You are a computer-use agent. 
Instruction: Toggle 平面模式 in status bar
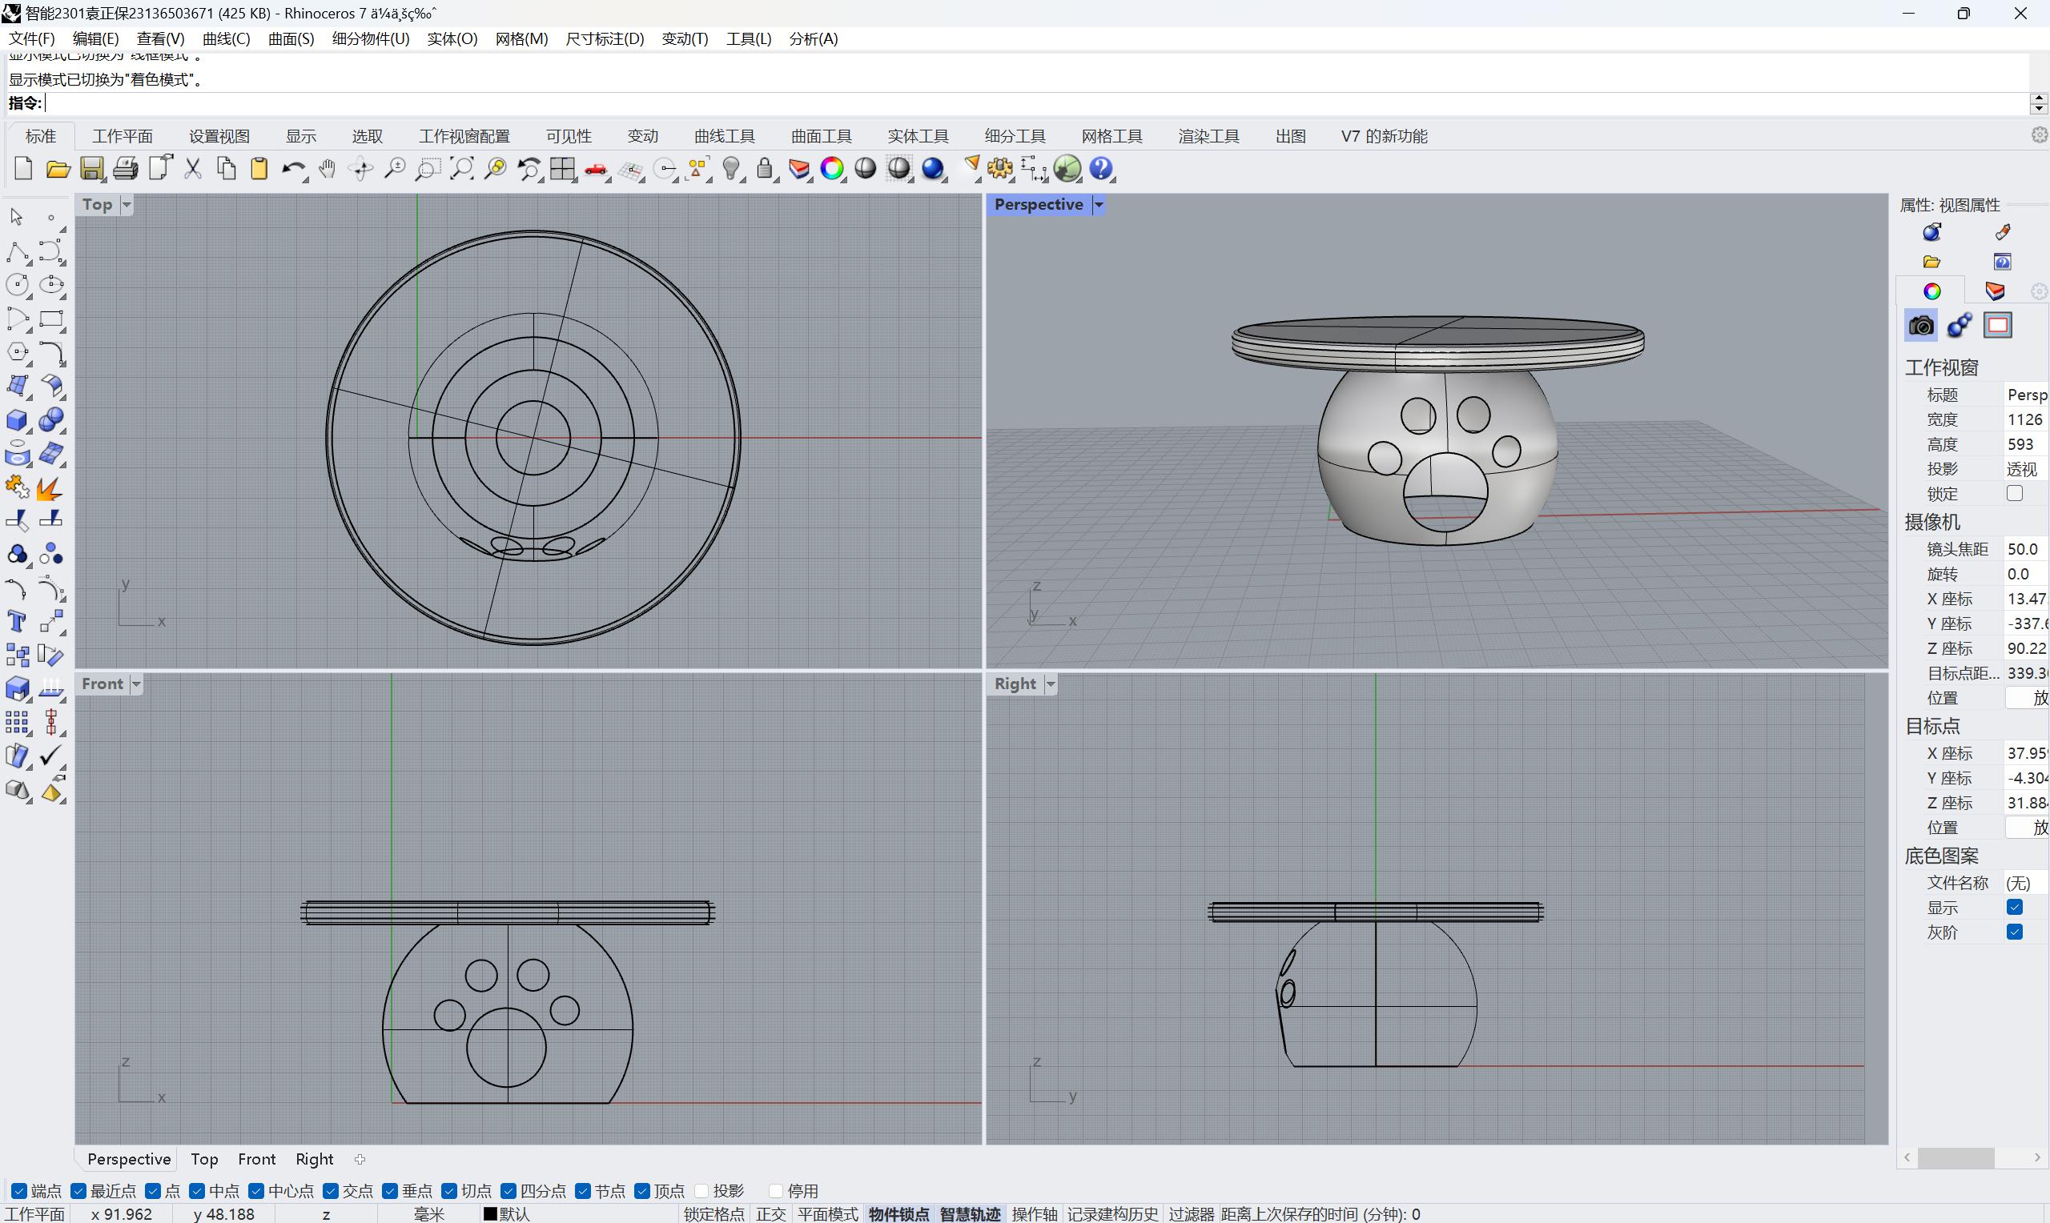pyautogui.click(x=827, y=1214)
